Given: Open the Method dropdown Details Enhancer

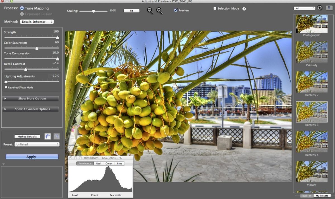Looking at the screenshot, I should coord(37,22).
